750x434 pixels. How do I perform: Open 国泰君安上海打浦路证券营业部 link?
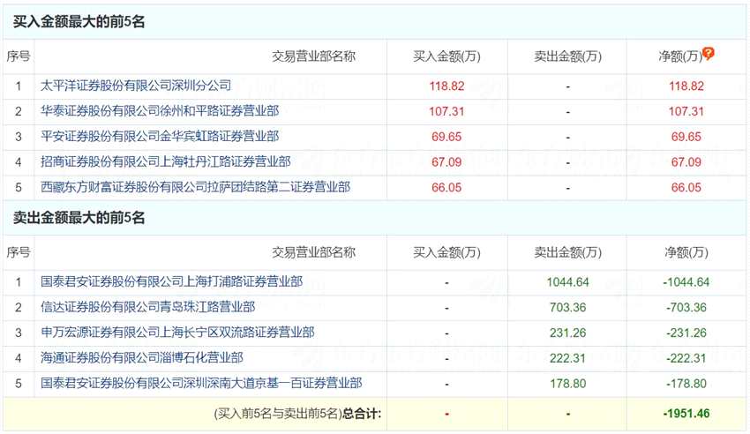(x=172, y=281)
